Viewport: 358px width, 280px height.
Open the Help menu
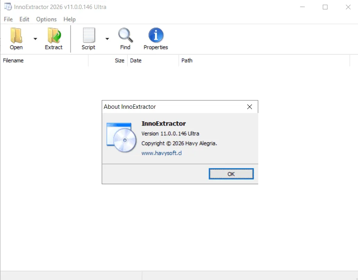(69, 19)
